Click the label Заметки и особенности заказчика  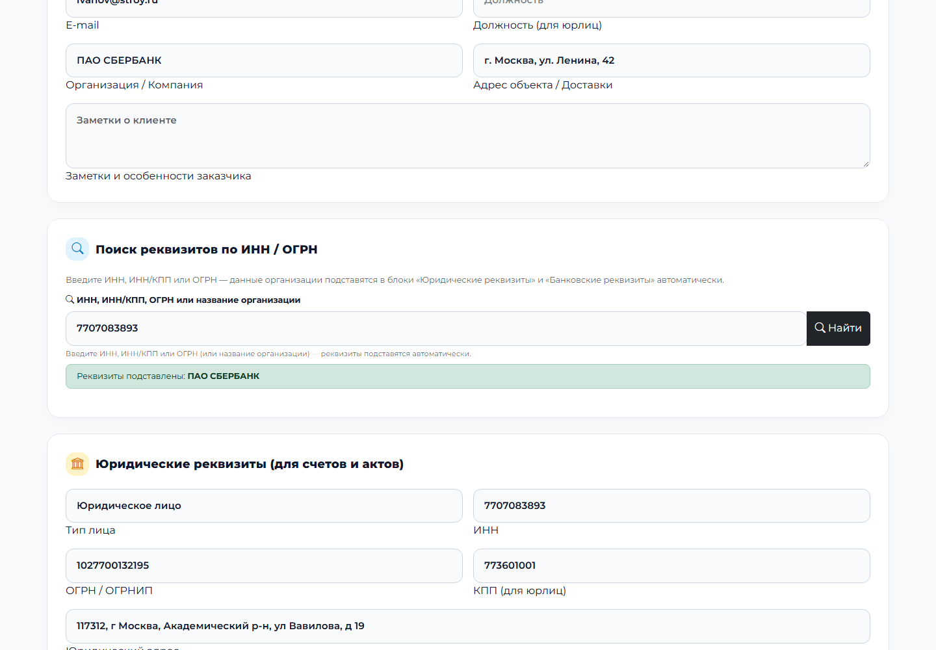click(159, 176)
